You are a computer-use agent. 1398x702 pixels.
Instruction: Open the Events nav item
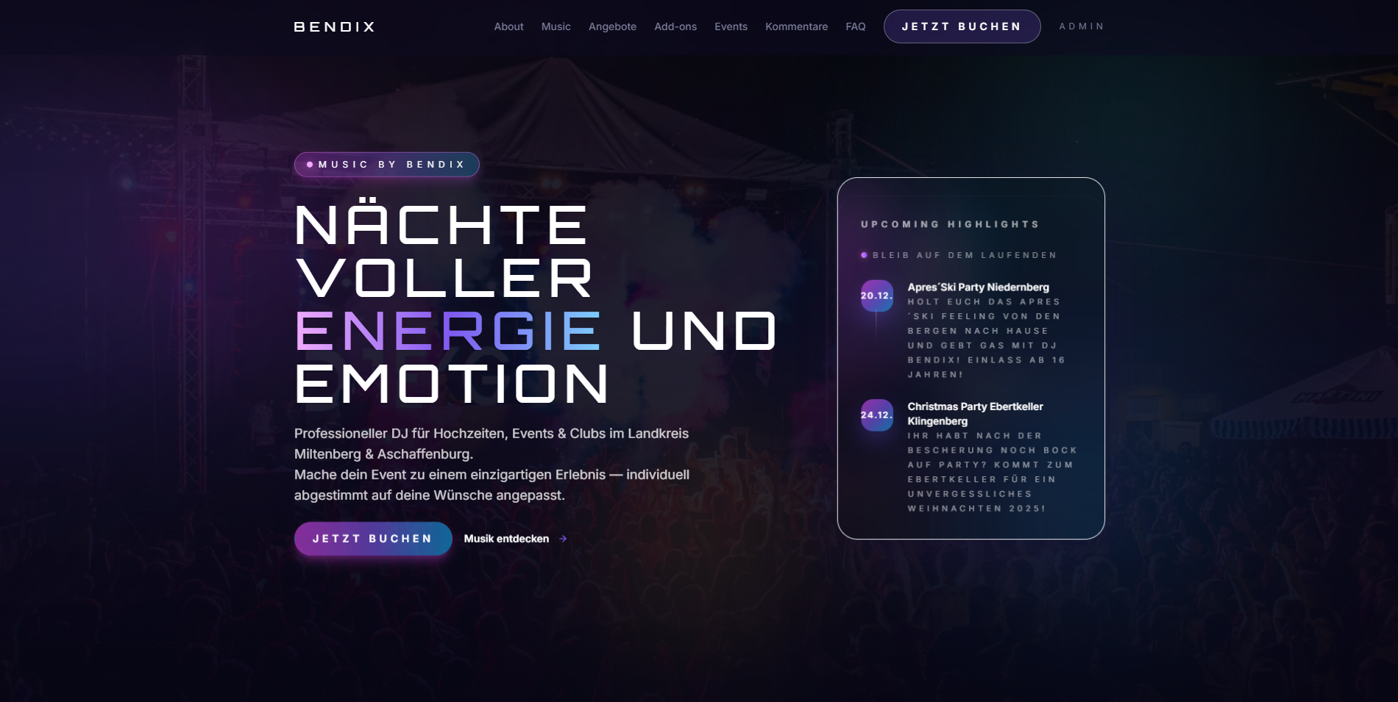pos(731,26)
